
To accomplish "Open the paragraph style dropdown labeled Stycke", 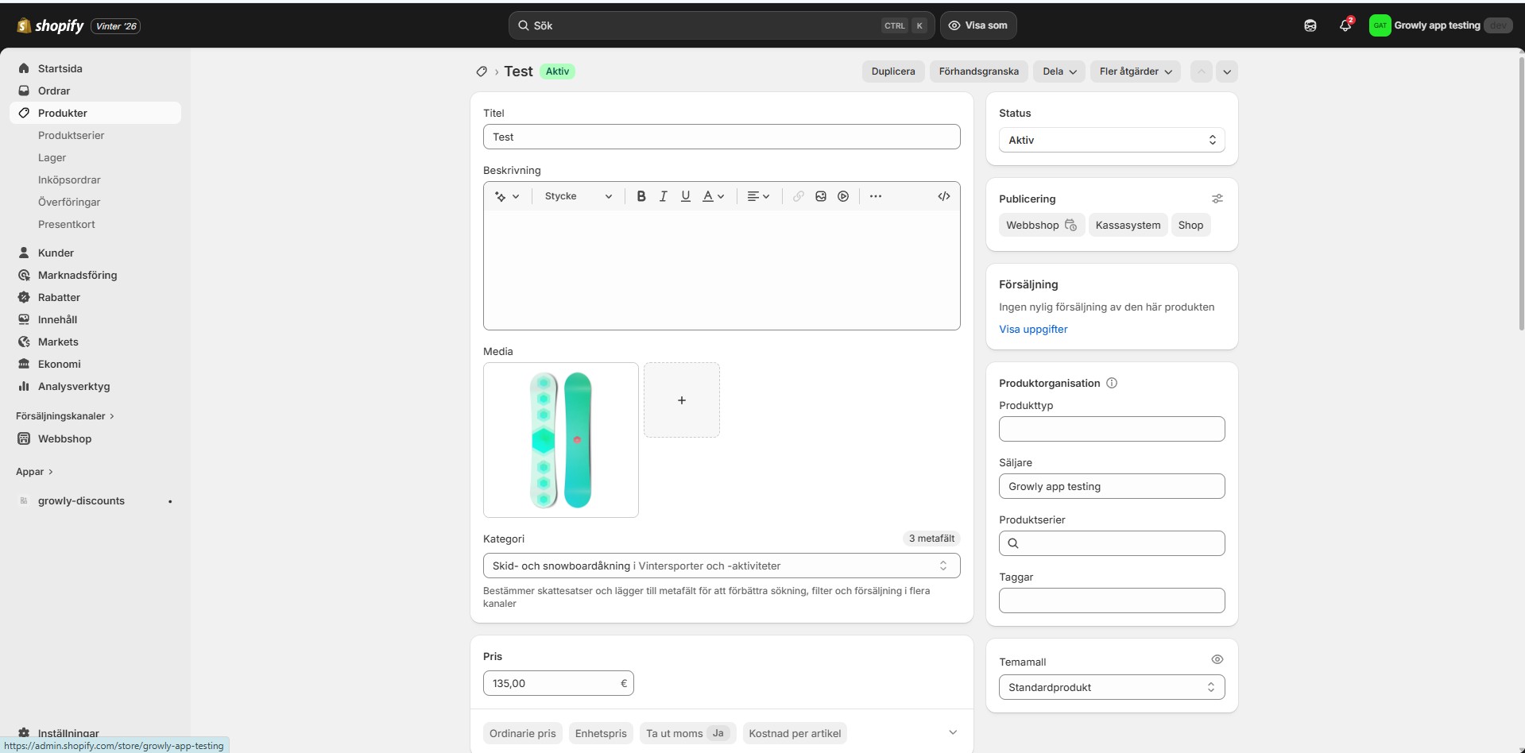I will point(578,196).
